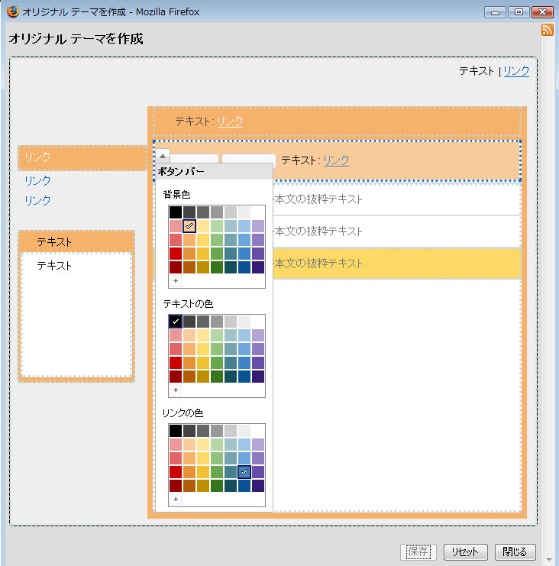Pick dark purple swatch in リンクの色 palette

click(x=258, y=486)
